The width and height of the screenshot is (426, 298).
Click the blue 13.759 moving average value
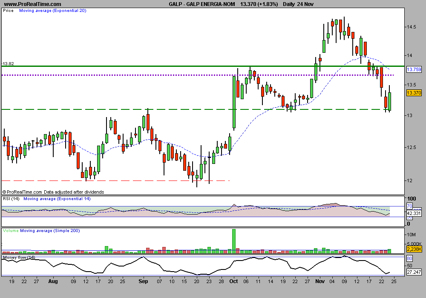point(414,69)
